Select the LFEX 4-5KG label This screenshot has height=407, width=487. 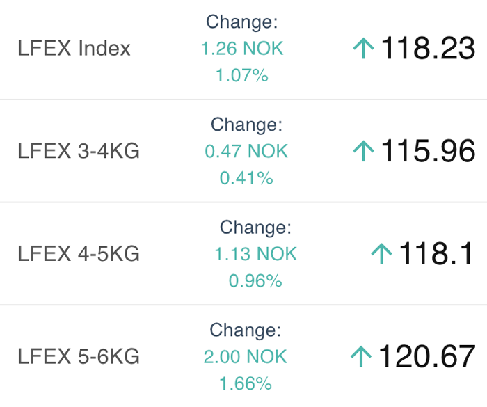coord(79,253)
